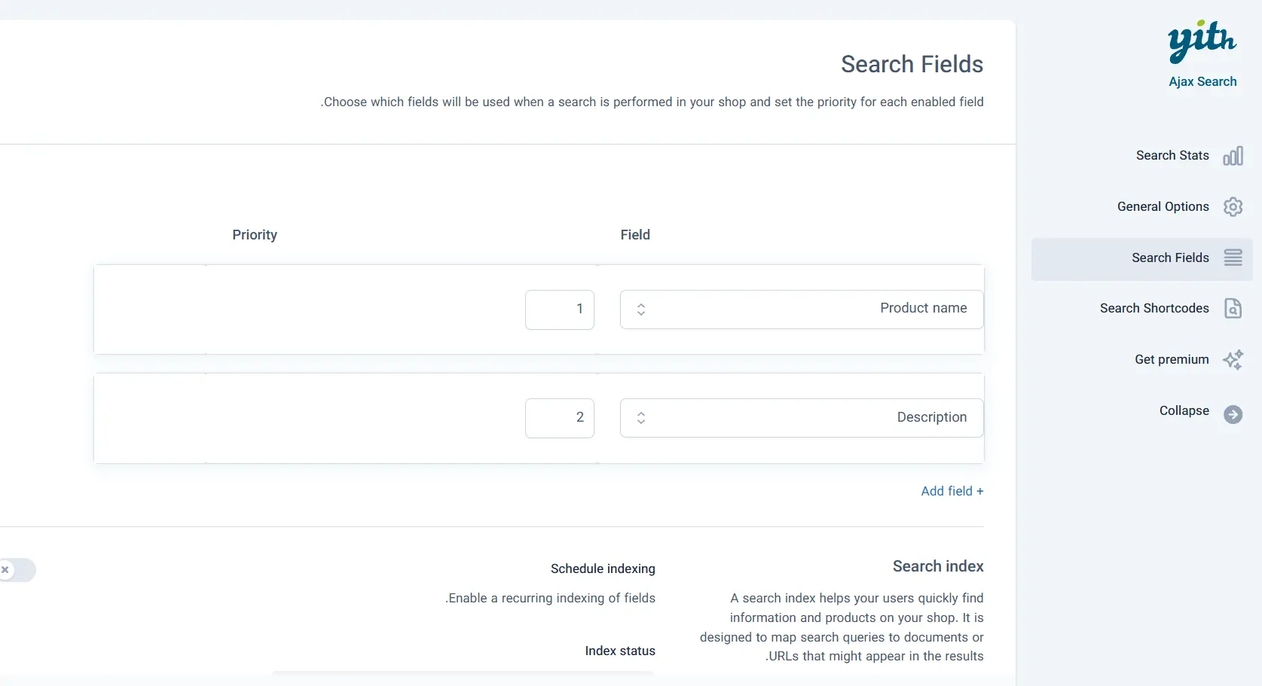
Task: Click the Get premium sparkle icon
Action: tap(1233, 359)
